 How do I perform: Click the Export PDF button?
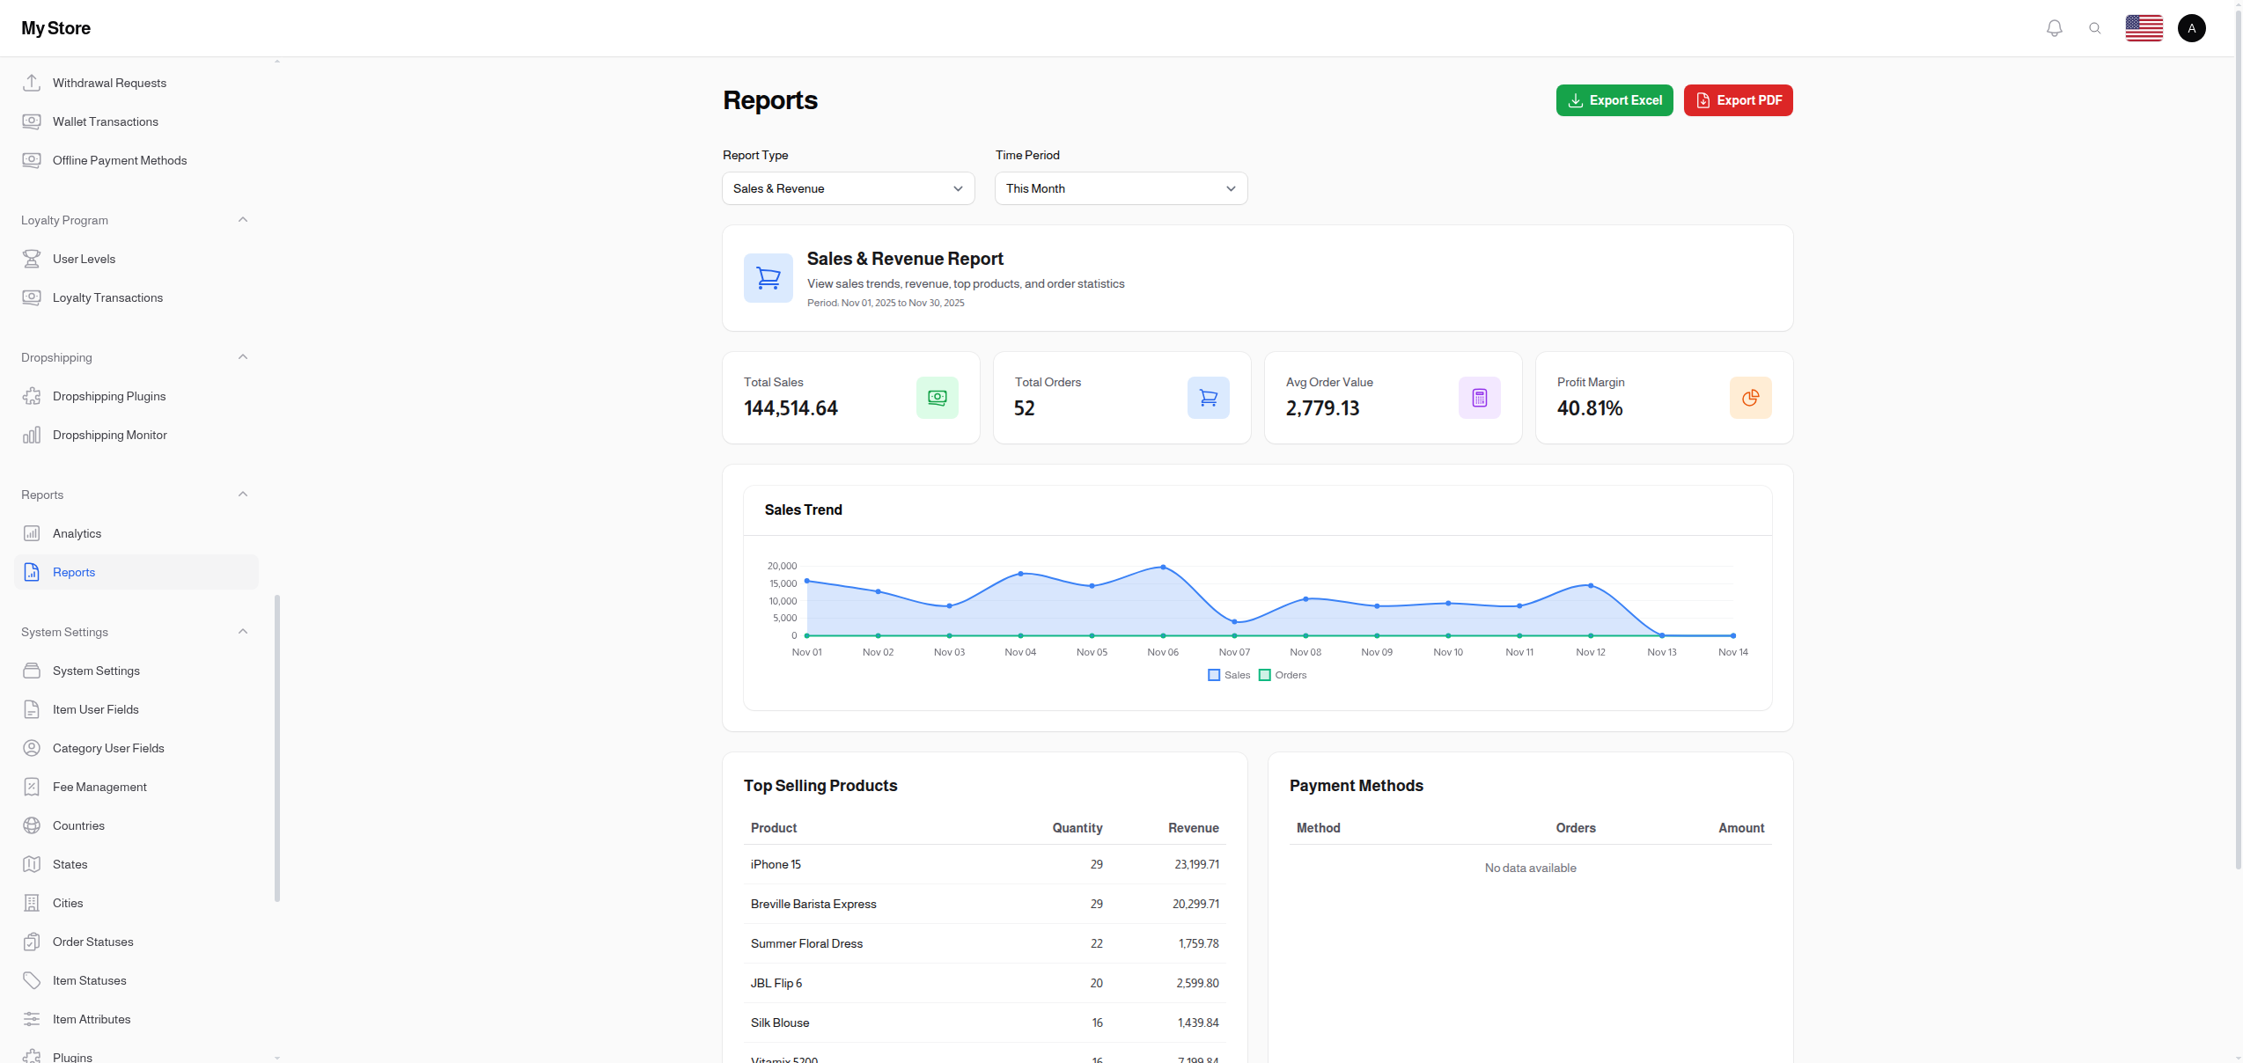tap(1737, 99)
